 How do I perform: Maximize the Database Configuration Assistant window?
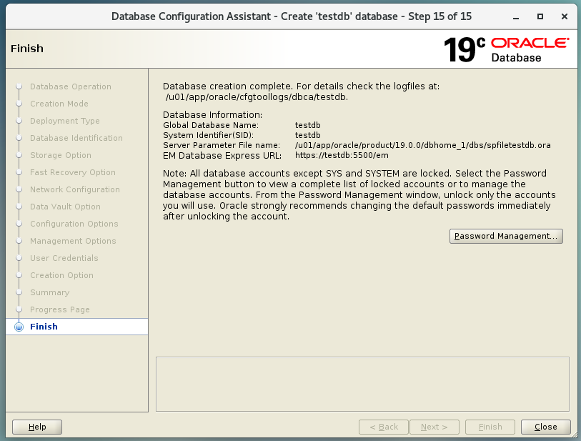(x=540, y=16)
